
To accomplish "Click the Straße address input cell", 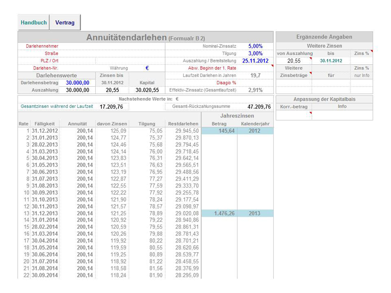I will pyautogui.click(x=130, y=53).
